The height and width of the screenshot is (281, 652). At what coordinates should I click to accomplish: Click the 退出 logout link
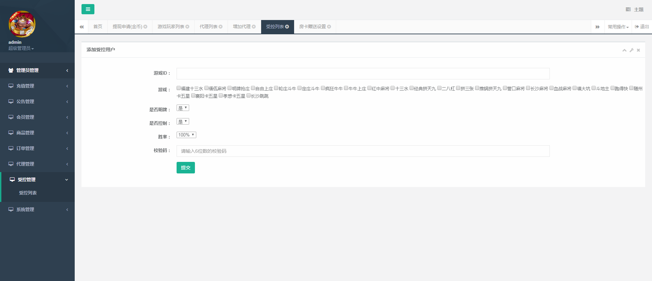coord(642,27)
